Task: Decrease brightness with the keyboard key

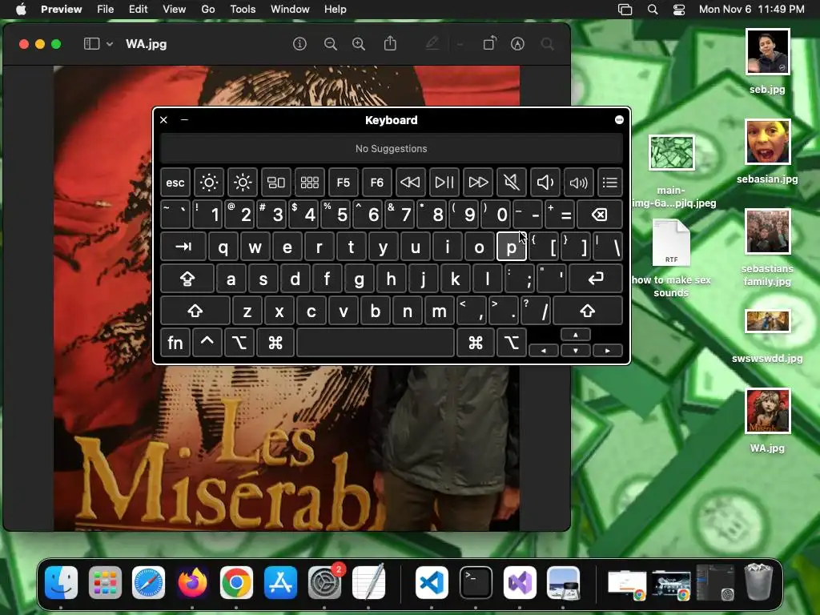Action: coord(209,182)
